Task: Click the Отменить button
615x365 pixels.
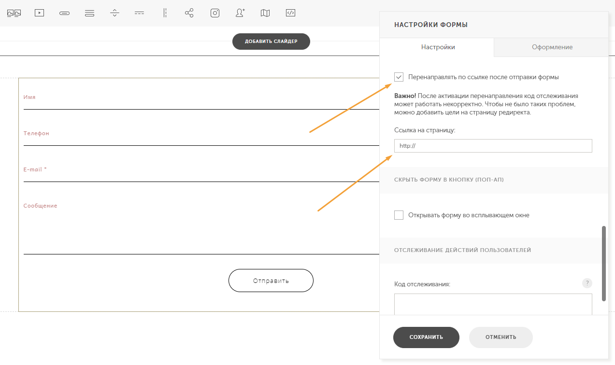Action: click(x=501, y=337)
